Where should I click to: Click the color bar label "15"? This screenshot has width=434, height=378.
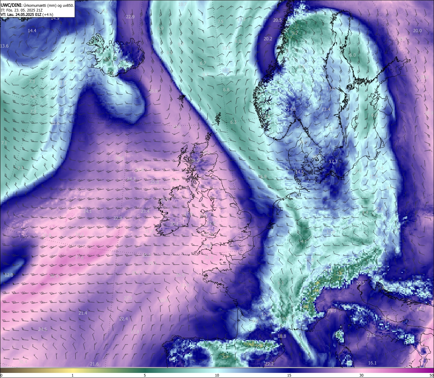(x=289, y=375)
